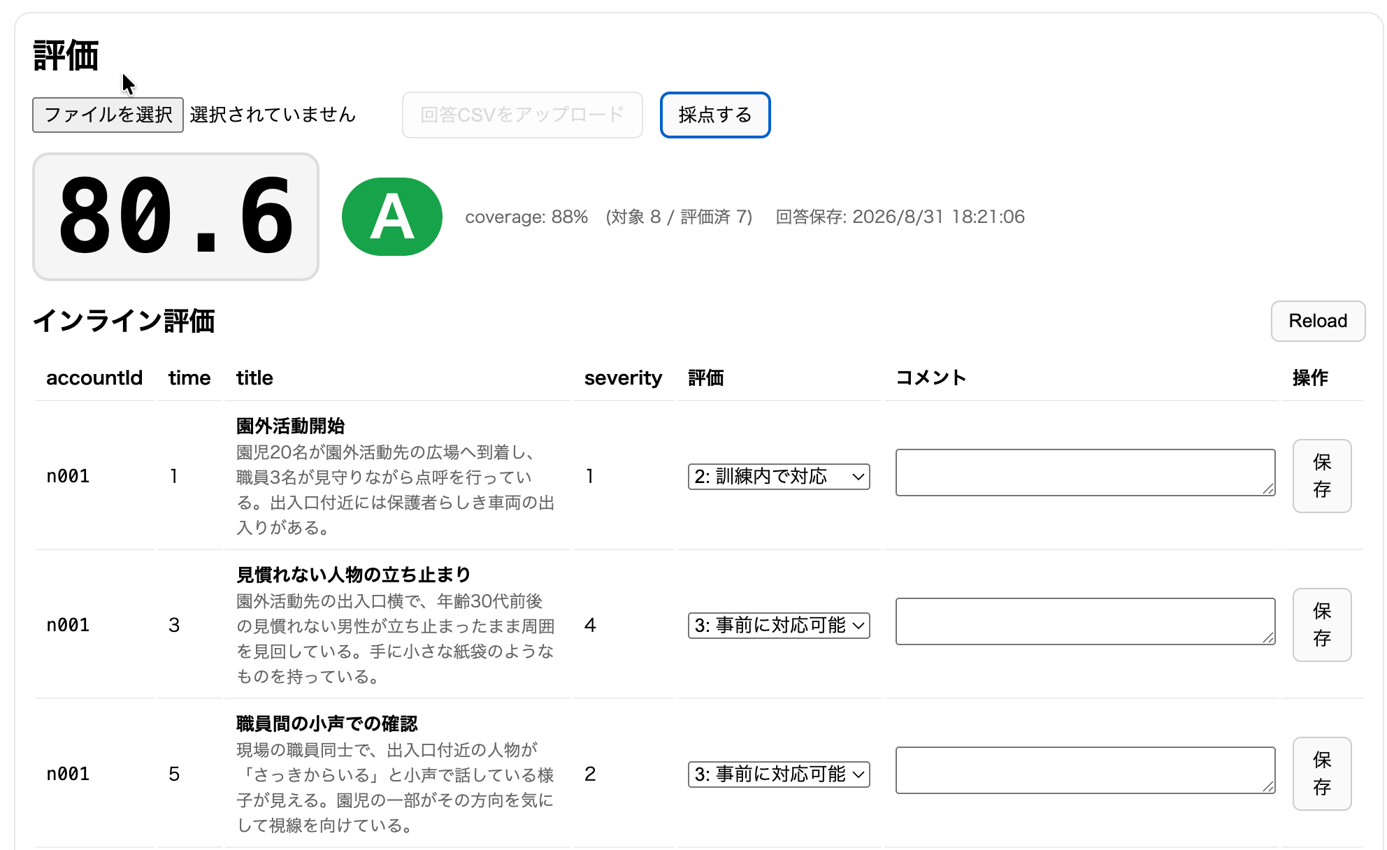Screen dimensions: 1387x850
Task: Click the coverage: 88% text
Action: tap(526, 217)
